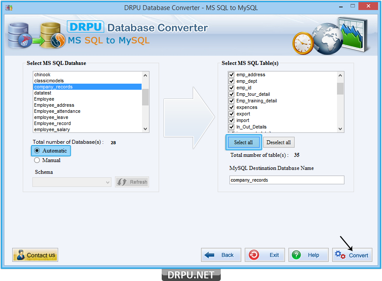This screenshot has height=281, width=382.
Task: Select chinook database
Action: [x=87, y=74]
